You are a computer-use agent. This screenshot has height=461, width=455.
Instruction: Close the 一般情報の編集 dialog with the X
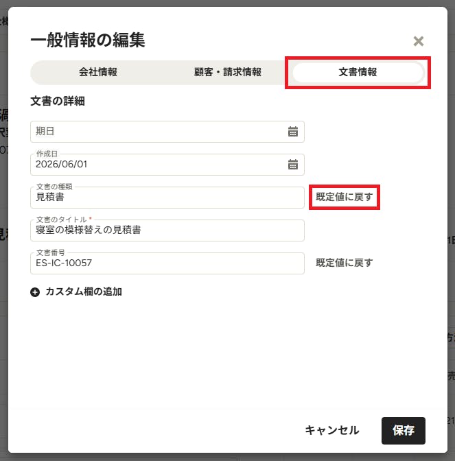[x=418, y=41]
